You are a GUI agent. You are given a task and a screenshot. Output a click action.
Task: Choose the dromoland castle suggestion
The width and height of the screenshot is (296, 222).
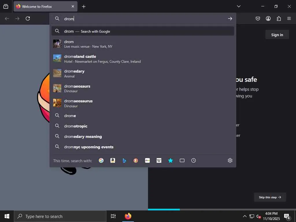point(143,59)
